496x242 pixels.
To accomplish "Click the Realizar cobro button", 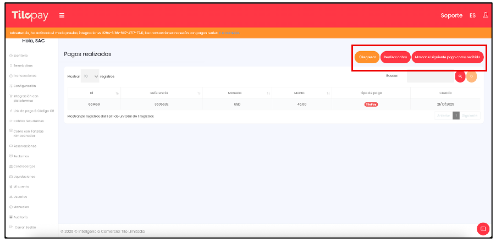I will pyautogui.click(x=395, y=57).
